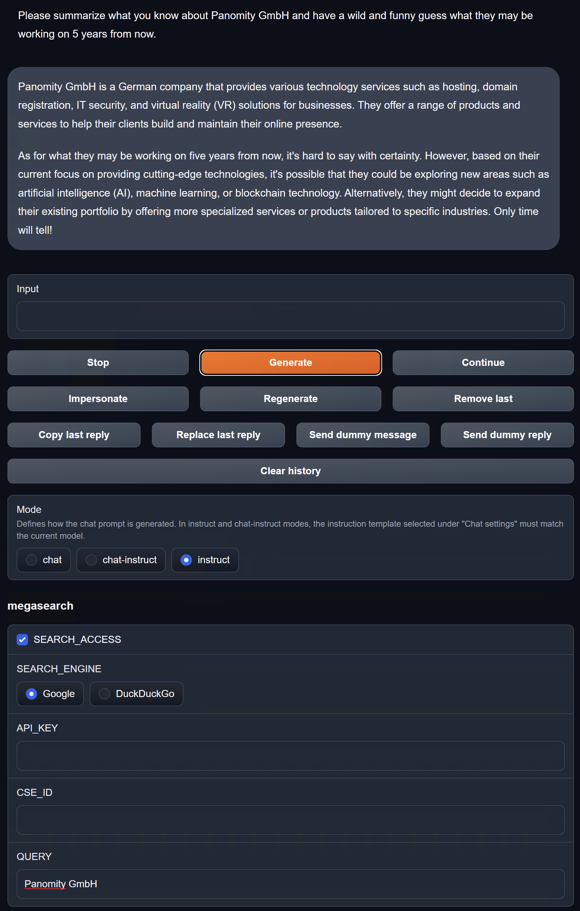Select Google as search engine

point(50,694)
